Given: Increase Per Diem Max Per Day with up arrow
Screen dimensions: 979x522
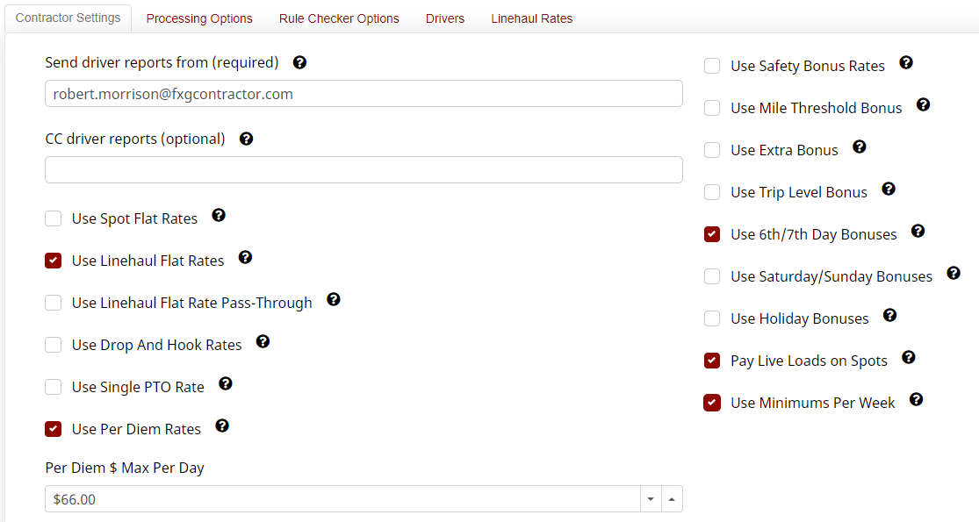Looking at the screenshot, I should pos(672,499).
